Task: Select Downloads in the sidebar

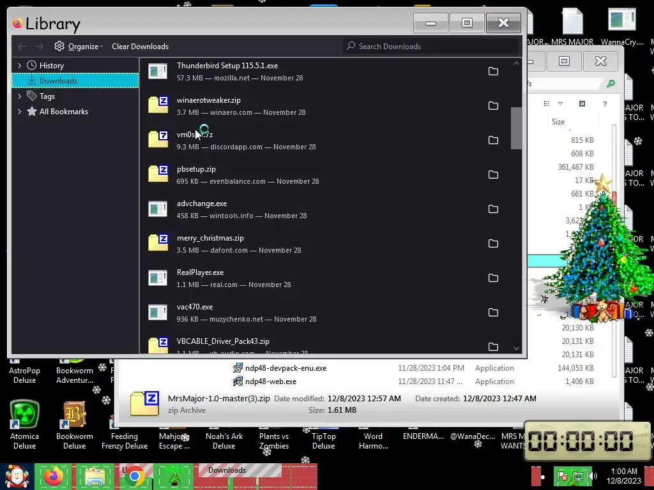Action: coord(75,81)
